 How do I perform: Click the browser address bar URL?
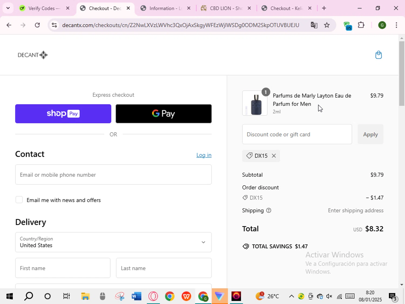pos(180,25)
